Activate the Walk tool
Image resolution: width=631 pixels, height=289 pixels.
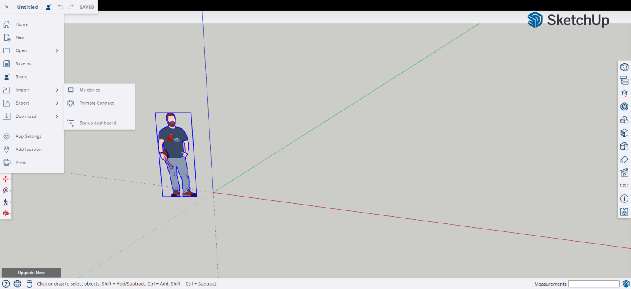[6, 202]
